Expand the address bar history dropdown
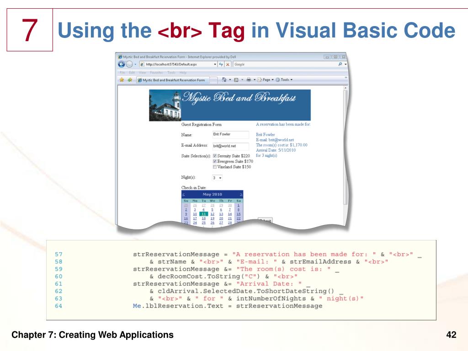This screenshot has height=351, width=468. [x=215, y=64]
